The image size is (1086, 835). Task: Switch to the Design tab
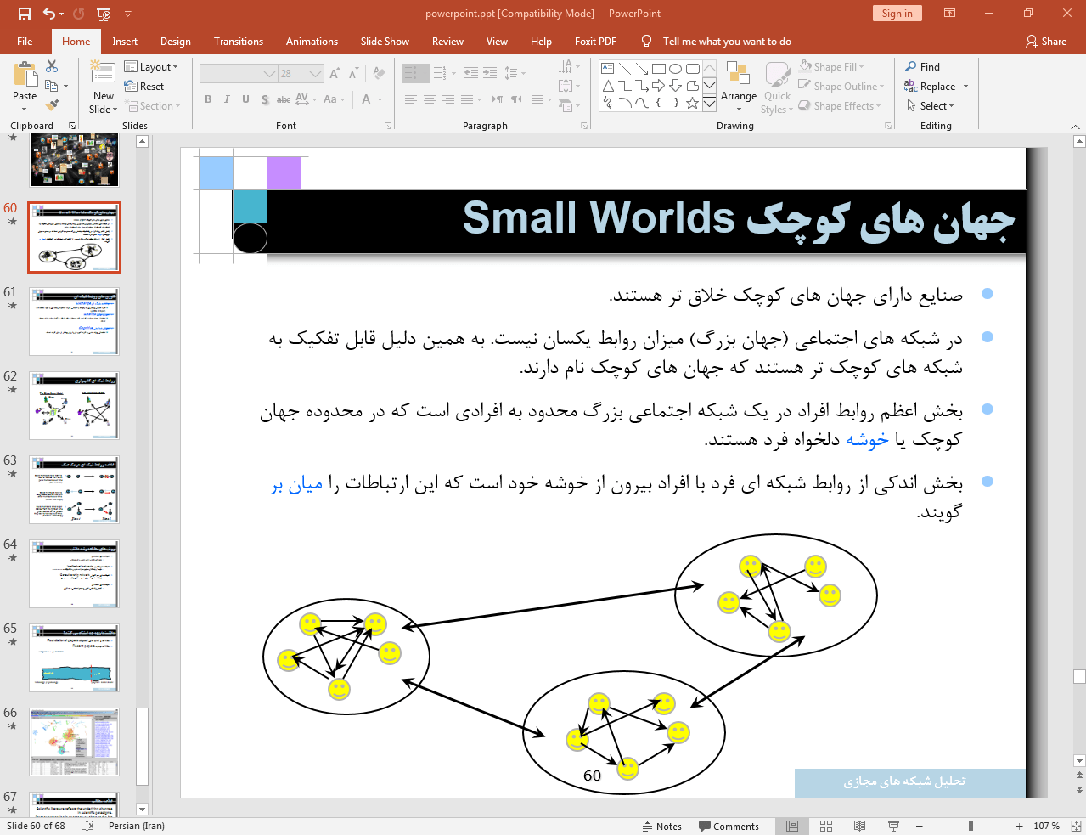coord(176,42)
